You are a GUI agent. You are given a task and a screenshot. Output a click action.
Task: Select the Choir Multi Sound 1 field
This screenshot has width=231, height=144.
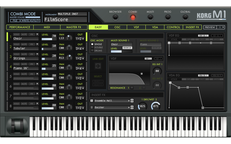tap(121, 44)
